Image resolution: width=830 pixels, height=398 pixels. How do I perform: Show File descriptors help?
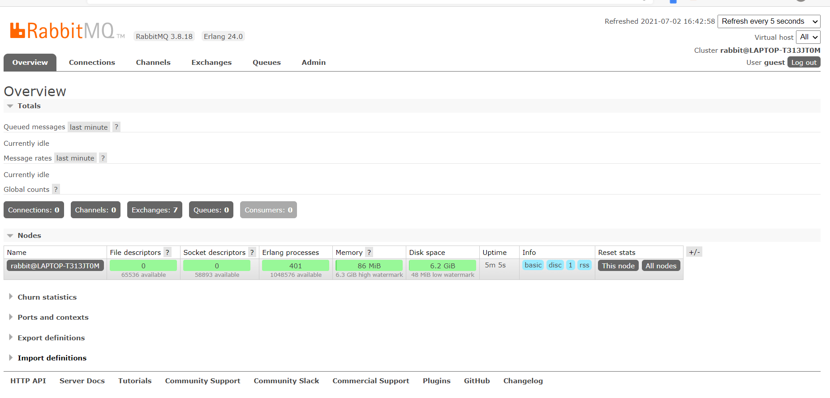(168, 252)
